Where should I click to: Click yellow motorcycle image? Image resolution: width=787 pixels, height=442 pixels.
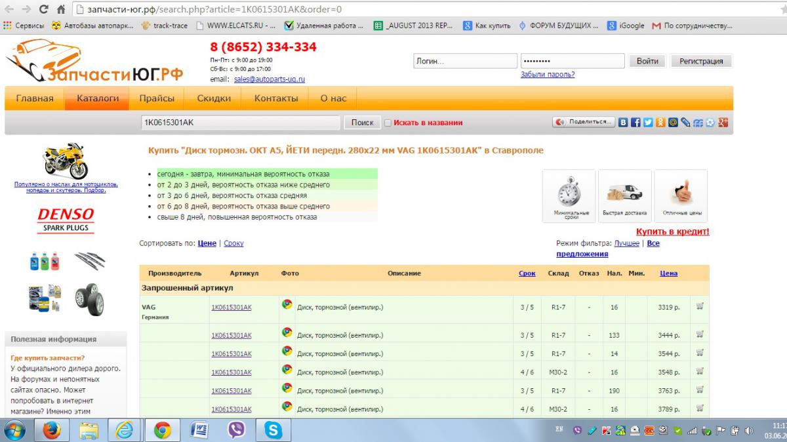click(x=65, y=160)
